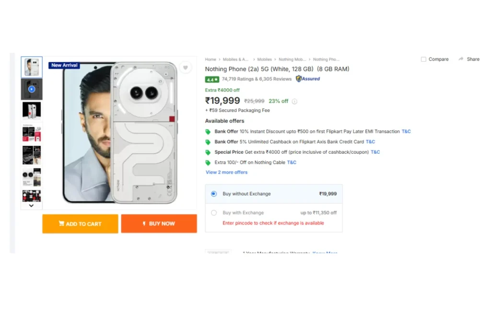The image size is (491, 327).
Task: Tick the Compare checkbox
Action: [423, 59]
